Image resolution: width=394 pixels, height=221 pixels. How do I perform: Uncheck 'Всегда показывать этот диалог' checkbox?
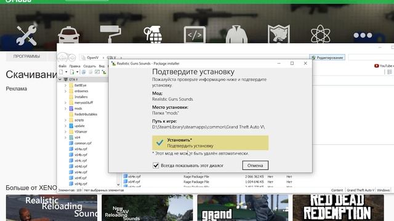click(x=156, y=165)
